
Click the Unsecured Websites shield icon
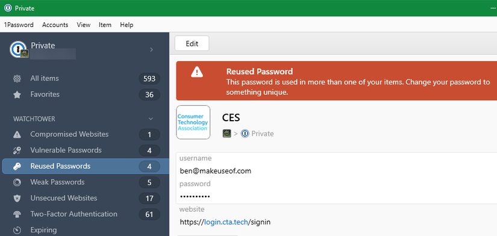[17, 198]
